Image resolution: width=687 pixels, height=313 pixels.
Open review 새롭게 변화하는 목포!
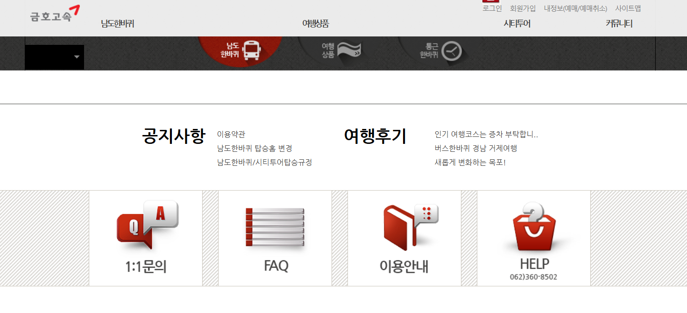(x=470, y=163)
